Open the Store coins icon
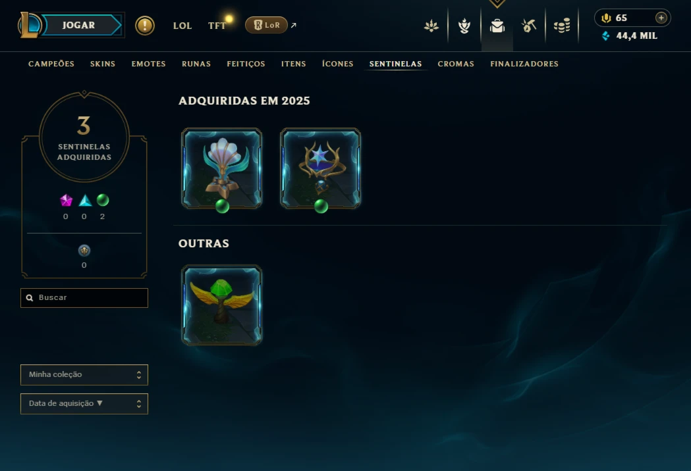The height and width of the screenshot is (471, 691). [x=562, y=26]
